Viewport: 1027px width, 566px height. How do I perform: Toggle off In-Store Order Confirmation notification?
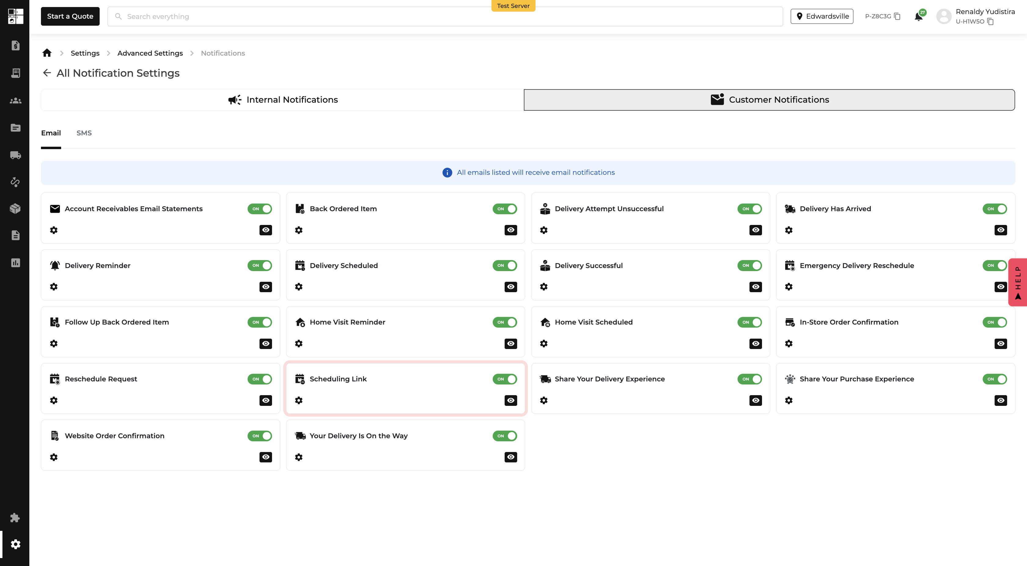995,322
